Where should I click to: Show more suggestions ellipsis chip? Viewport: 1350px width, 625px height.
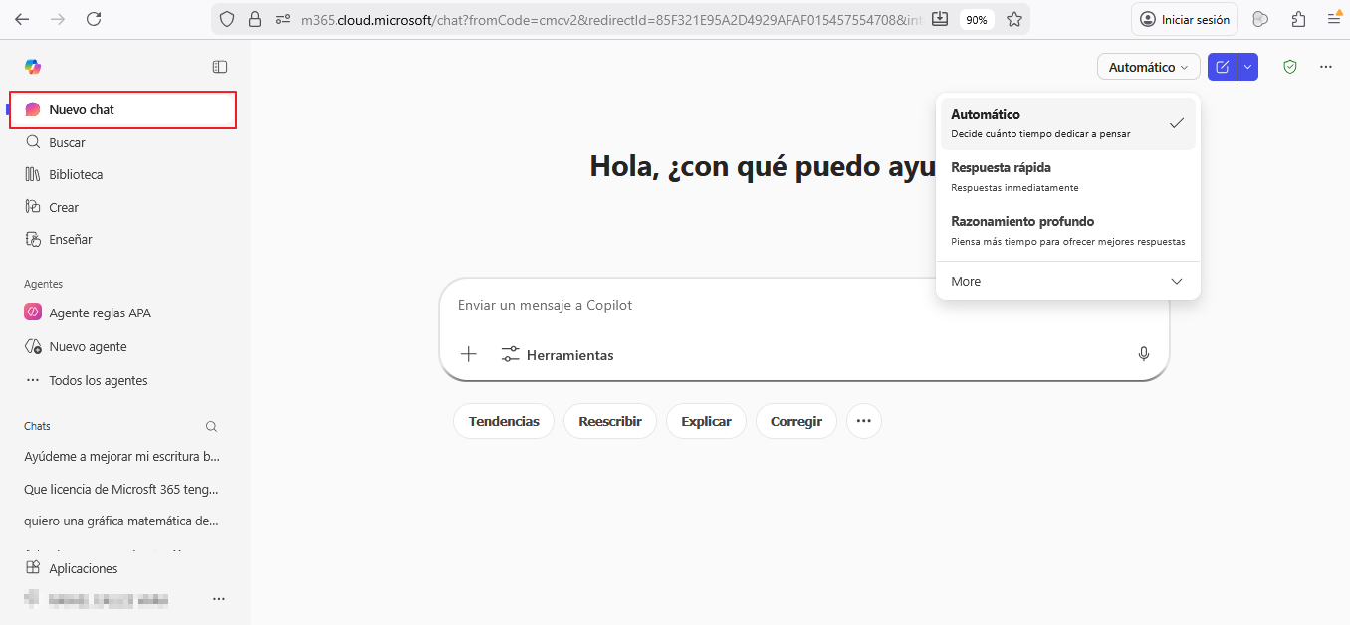[x=864, y=421]
